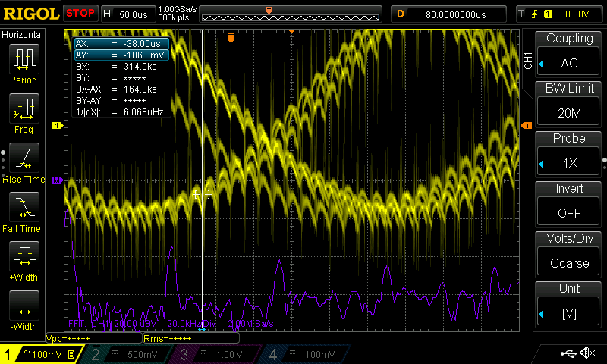The width and height of the screenshot is (607, 364).
Task: Select the -Width measurement icon
Action: (x=24, y=308)
